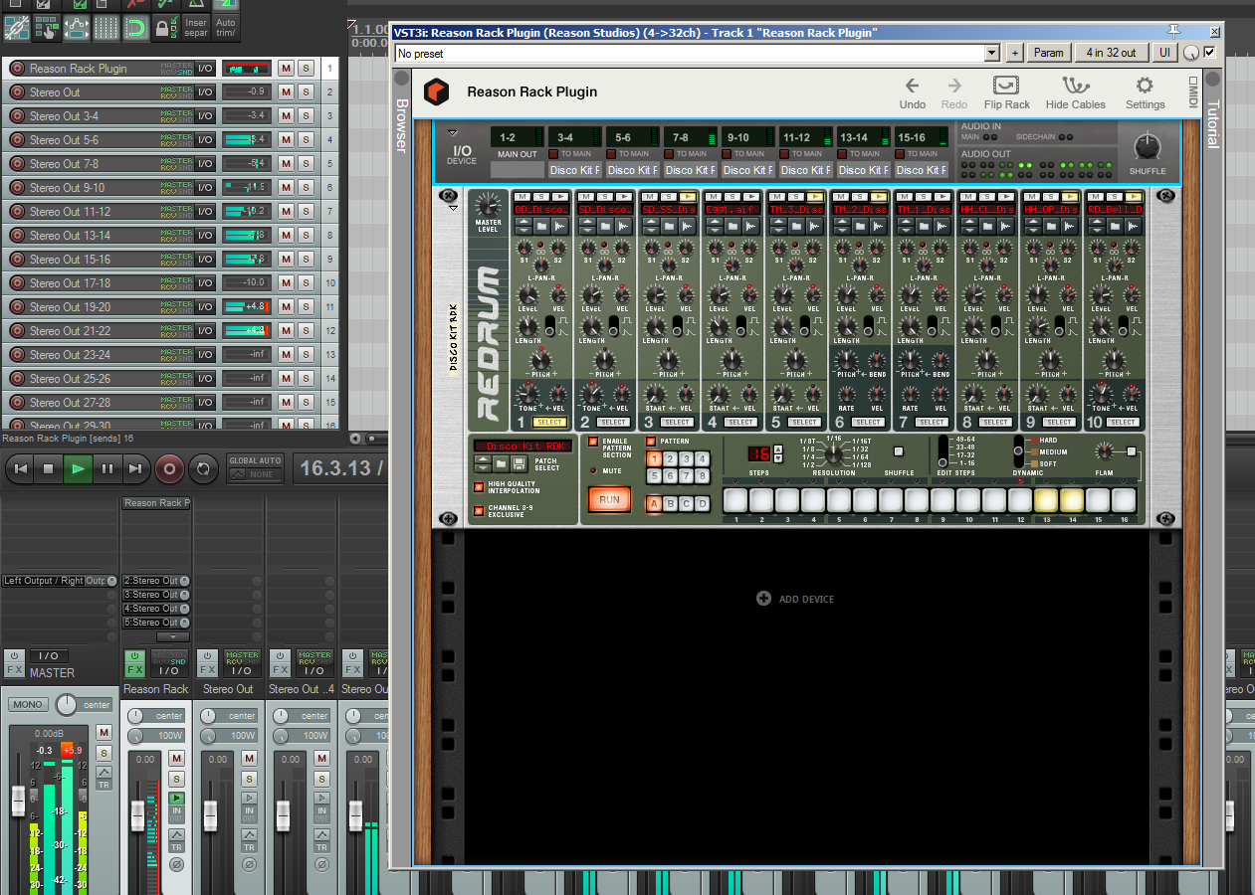Click the I/O device Shuffle knob

coord(1148,146)
